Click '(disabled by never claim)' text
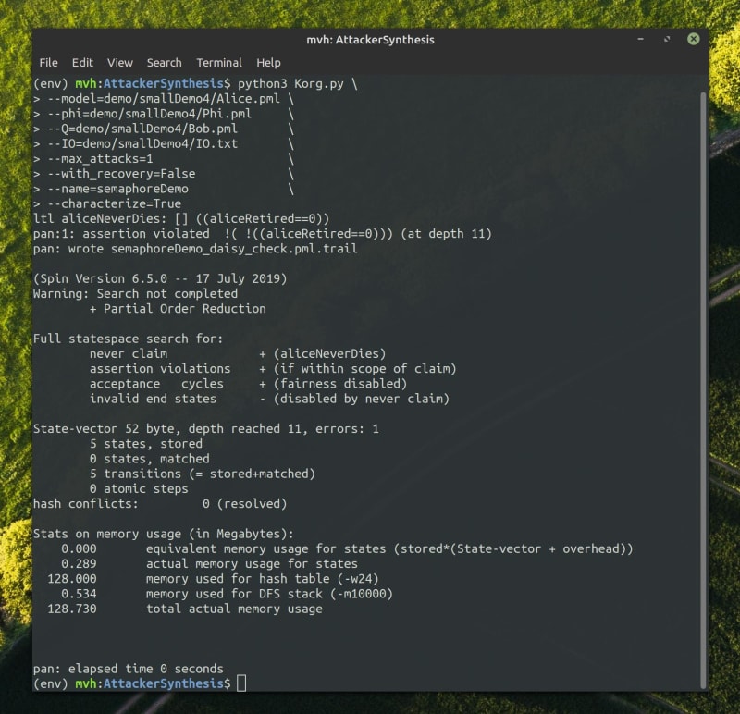The height and width of the screenshot is (714, 740). click(361, 400)
